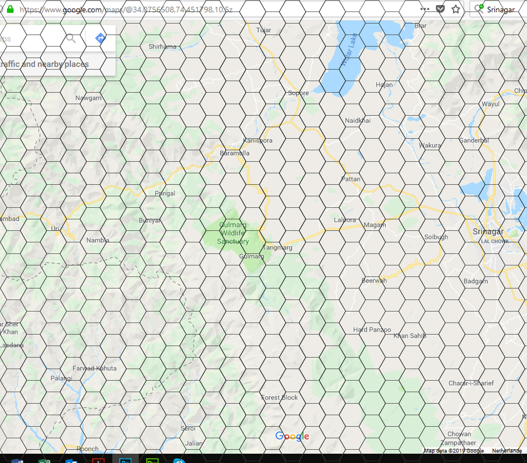
Task: Click the Uri town label
Action: click(x=55, y=228)
